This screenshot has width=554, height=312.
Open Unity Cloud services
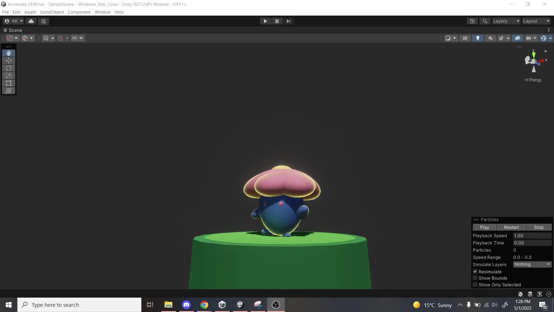pyautogui.click(x=31, y=21)
